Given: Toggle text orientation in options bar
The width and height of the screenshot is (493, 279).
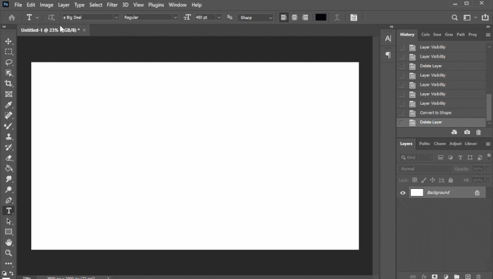Looking at the screenshot, I should click(51, 18).
